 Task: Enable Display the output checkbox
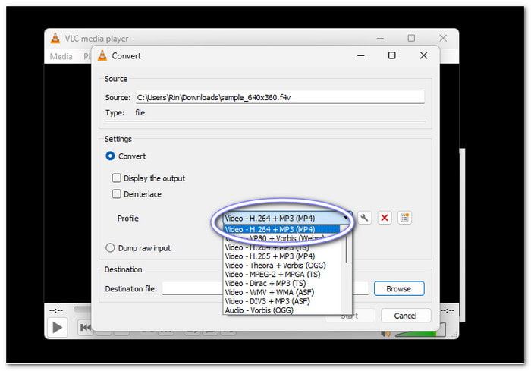117,178
